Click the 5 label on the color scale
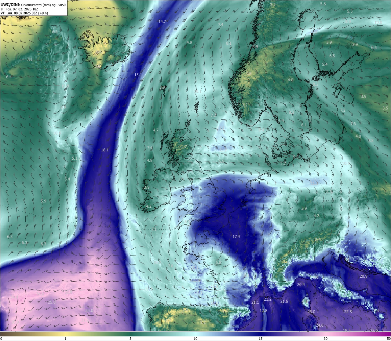The width and height of the screenshot is (391, 341). (x=130, y=339)
